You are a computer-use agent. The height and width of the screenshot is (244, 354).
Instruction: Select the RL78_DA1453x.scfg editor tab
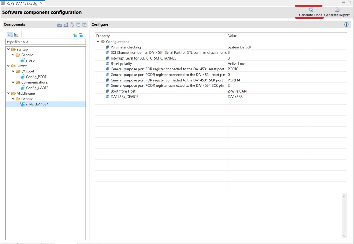22,3
